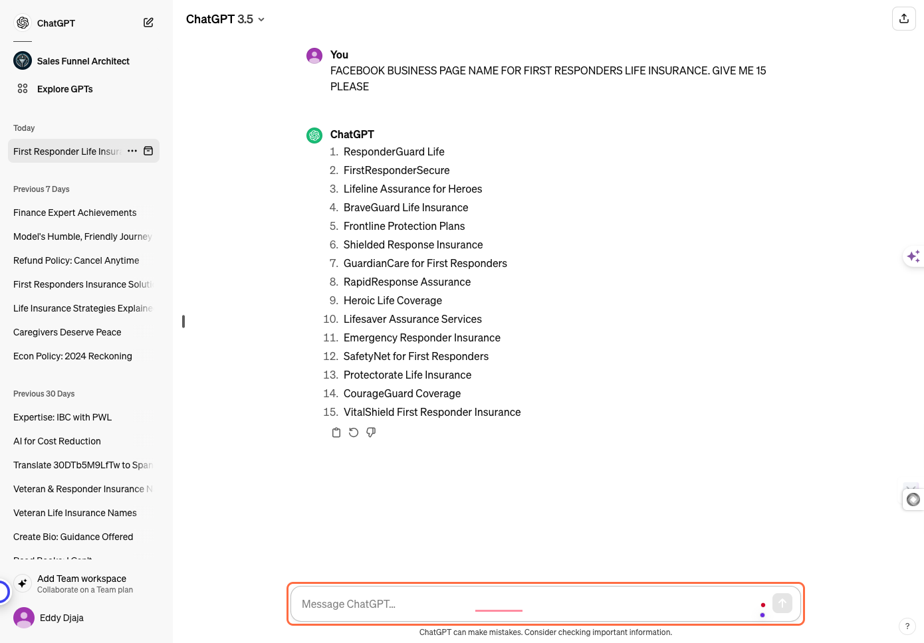
Task: Archive the First Responder Life Insurance chat
Action: pos(148,151)
